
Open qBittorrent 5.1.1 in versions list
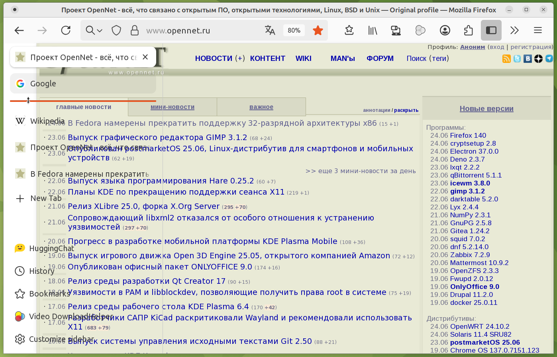point(476,175)
